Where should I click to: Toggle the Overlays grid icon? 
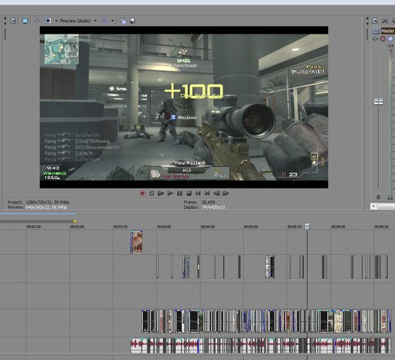pos(104,20)
